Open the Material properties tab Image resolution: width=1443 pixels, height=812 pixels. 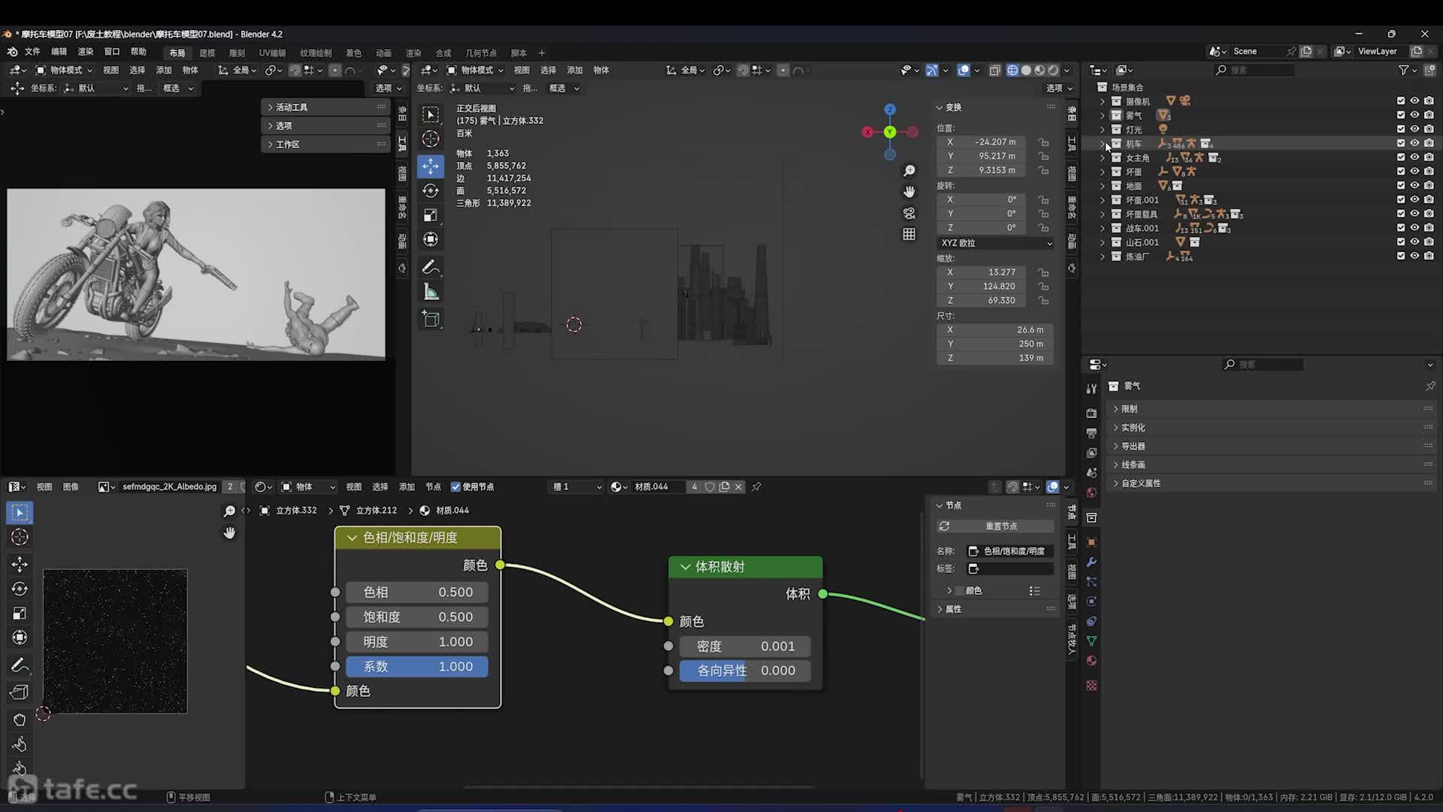point(1091,660)
